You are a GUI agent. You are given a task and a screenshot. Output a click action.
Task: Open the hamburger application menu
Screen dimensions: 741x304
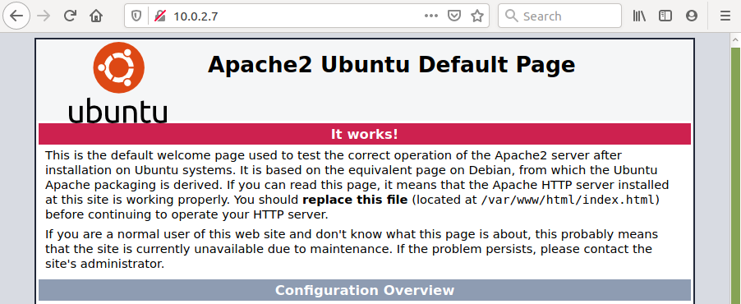pos(725,16)
